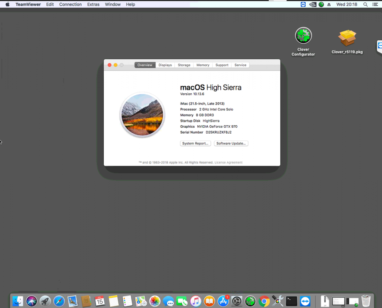Viewport: 382px width, 308px height.
Task: Select the Overview tab
Action: click(x=145, y=65)
